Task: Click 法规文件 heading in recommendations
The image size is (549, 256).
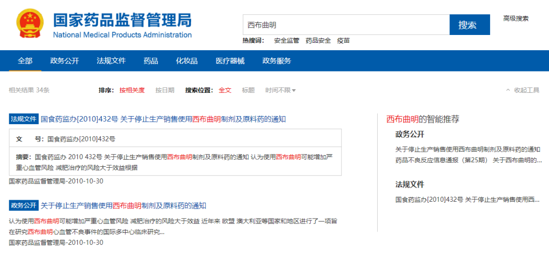Action: tap(410, 185)
